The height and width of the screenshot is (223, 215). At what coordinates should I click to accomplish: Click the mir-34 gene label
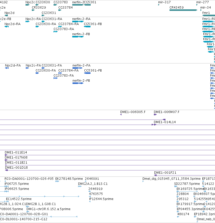tap(206, 8)
